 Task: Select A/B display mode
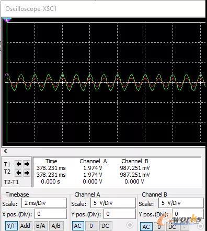pos(56,226)
